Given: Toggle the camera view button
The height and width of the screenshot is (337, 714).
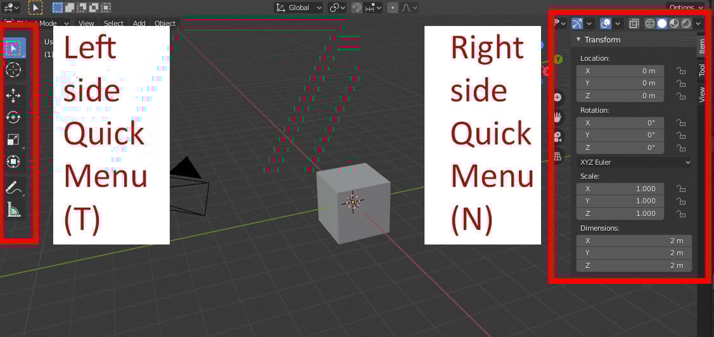Looking at the screenshot, I should click(x=558, y=137).
